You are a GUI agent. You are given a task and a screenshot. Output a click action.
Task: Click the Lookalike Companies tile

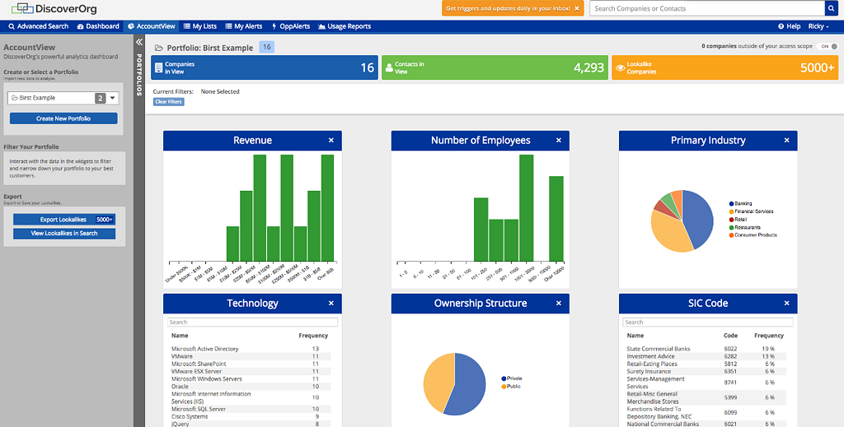pos(725,67)
